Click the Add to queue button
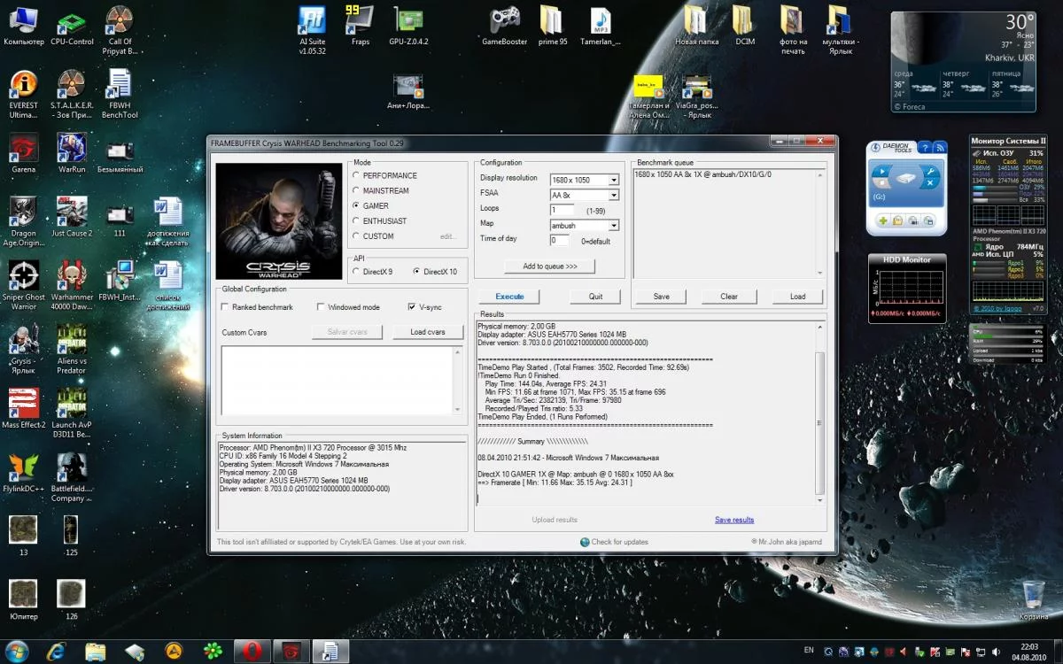 click(x=549, y=266)
